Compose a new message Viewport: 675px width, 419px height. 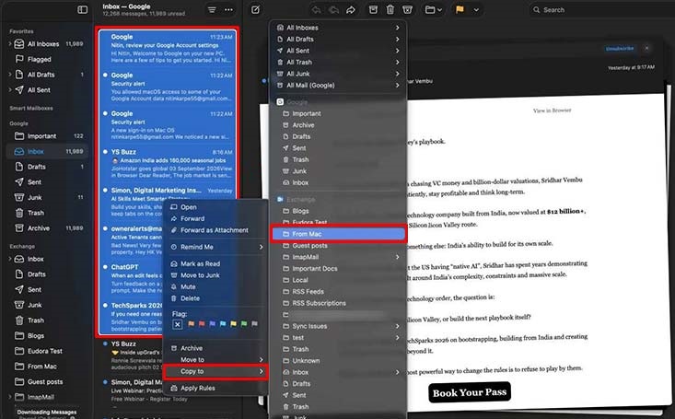point(255,9)
